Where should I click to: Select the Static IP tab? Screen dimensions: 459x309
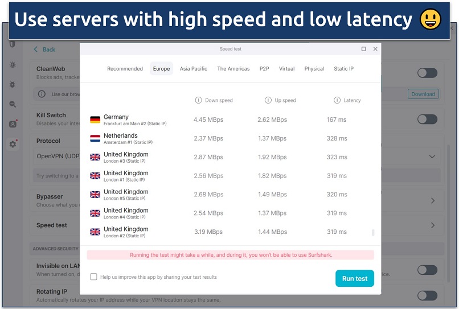pos(343,69)
